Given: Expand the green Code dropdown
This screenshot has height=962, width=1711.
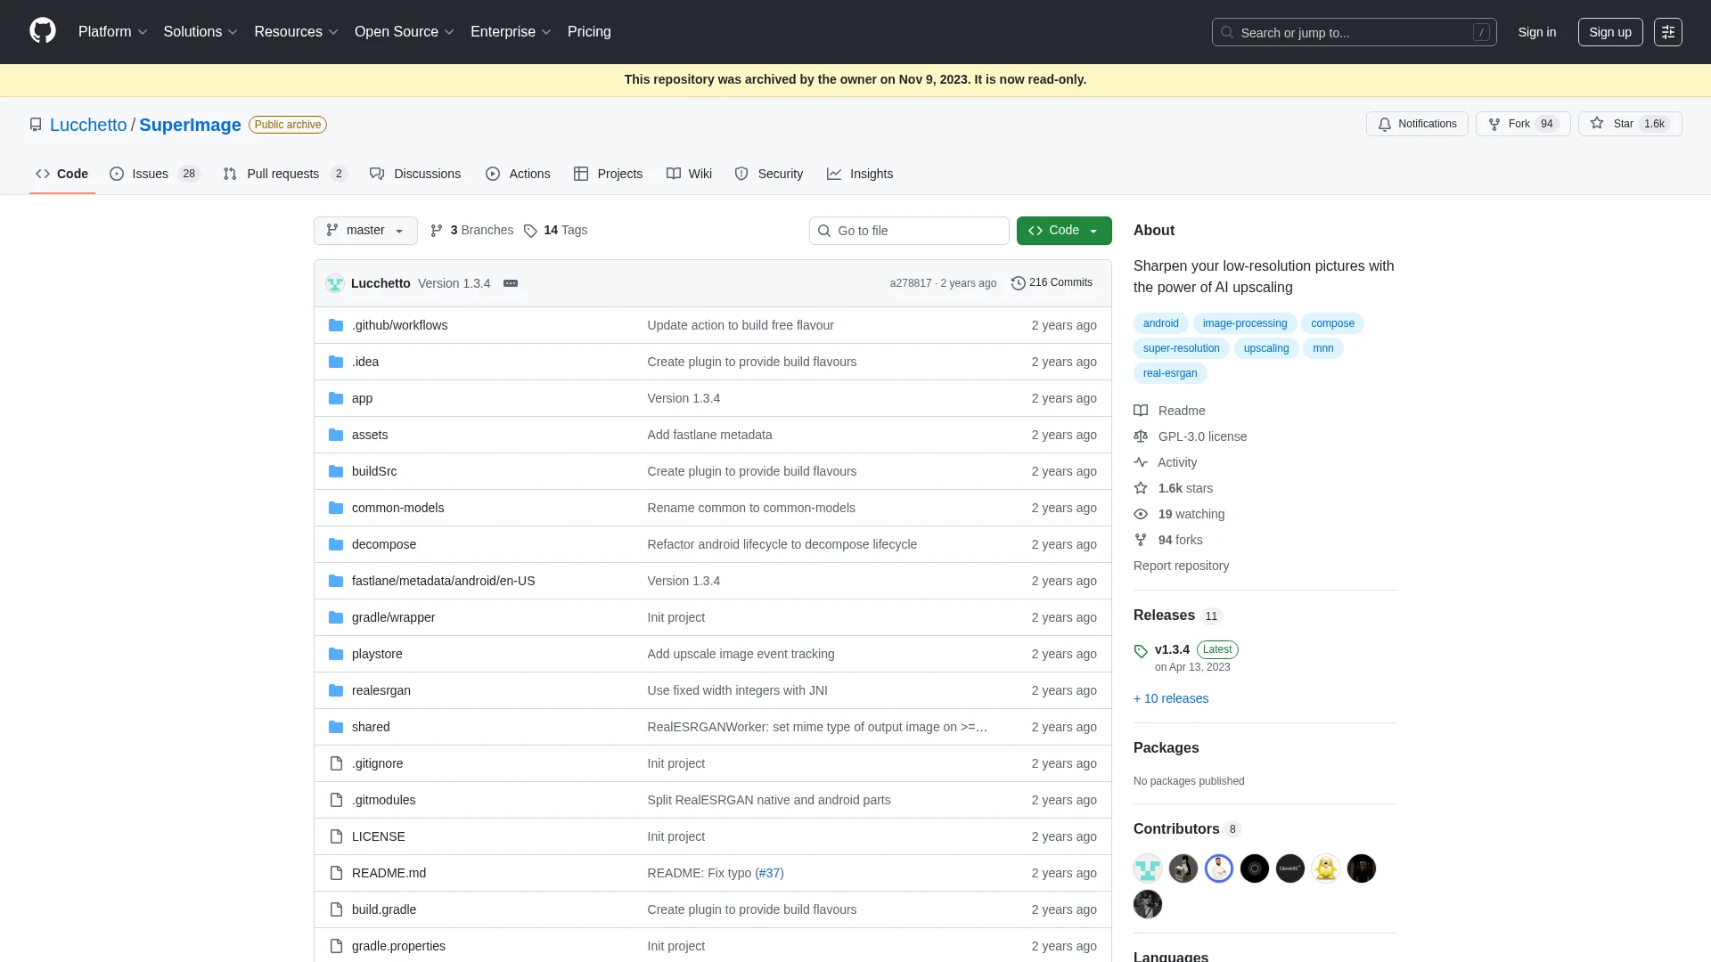Looking at the screenshot, I should click(1064, 230).
